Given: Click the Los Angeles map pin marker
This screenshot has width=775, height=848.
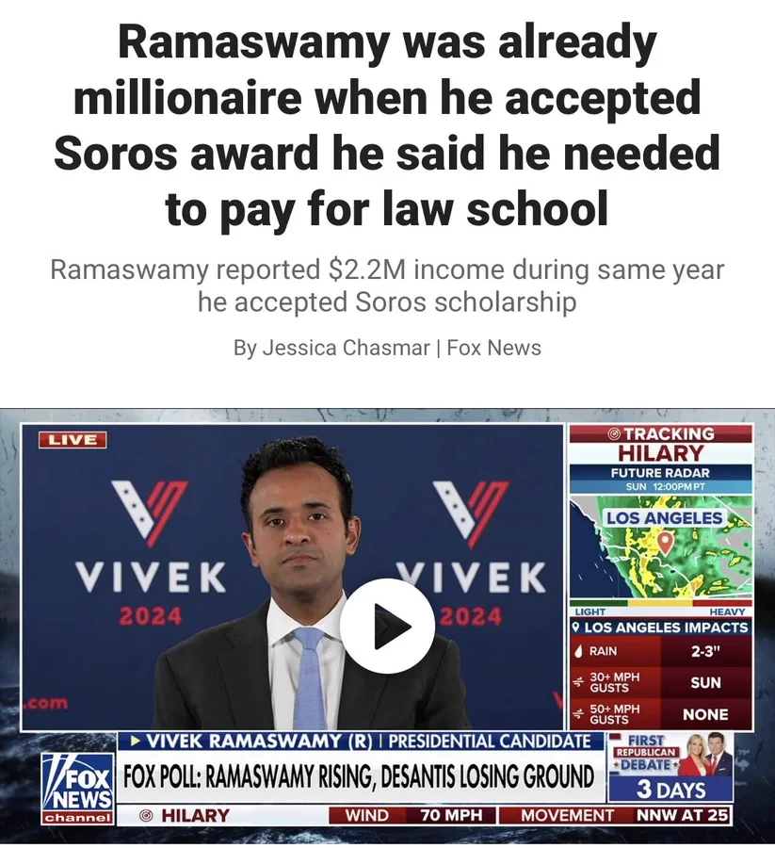Looking at the screenshot, I should pos(666,542).
